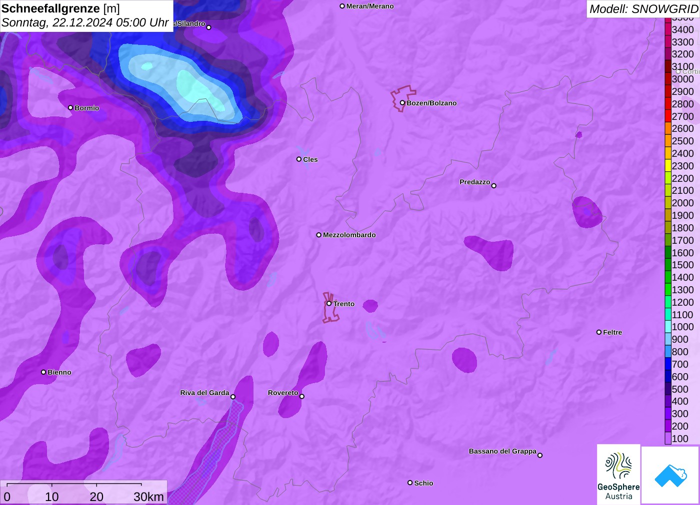This screenshot has height=505, width=700.
Task: Select the Trento city marker dot
Action: click(x=329, y=303)
